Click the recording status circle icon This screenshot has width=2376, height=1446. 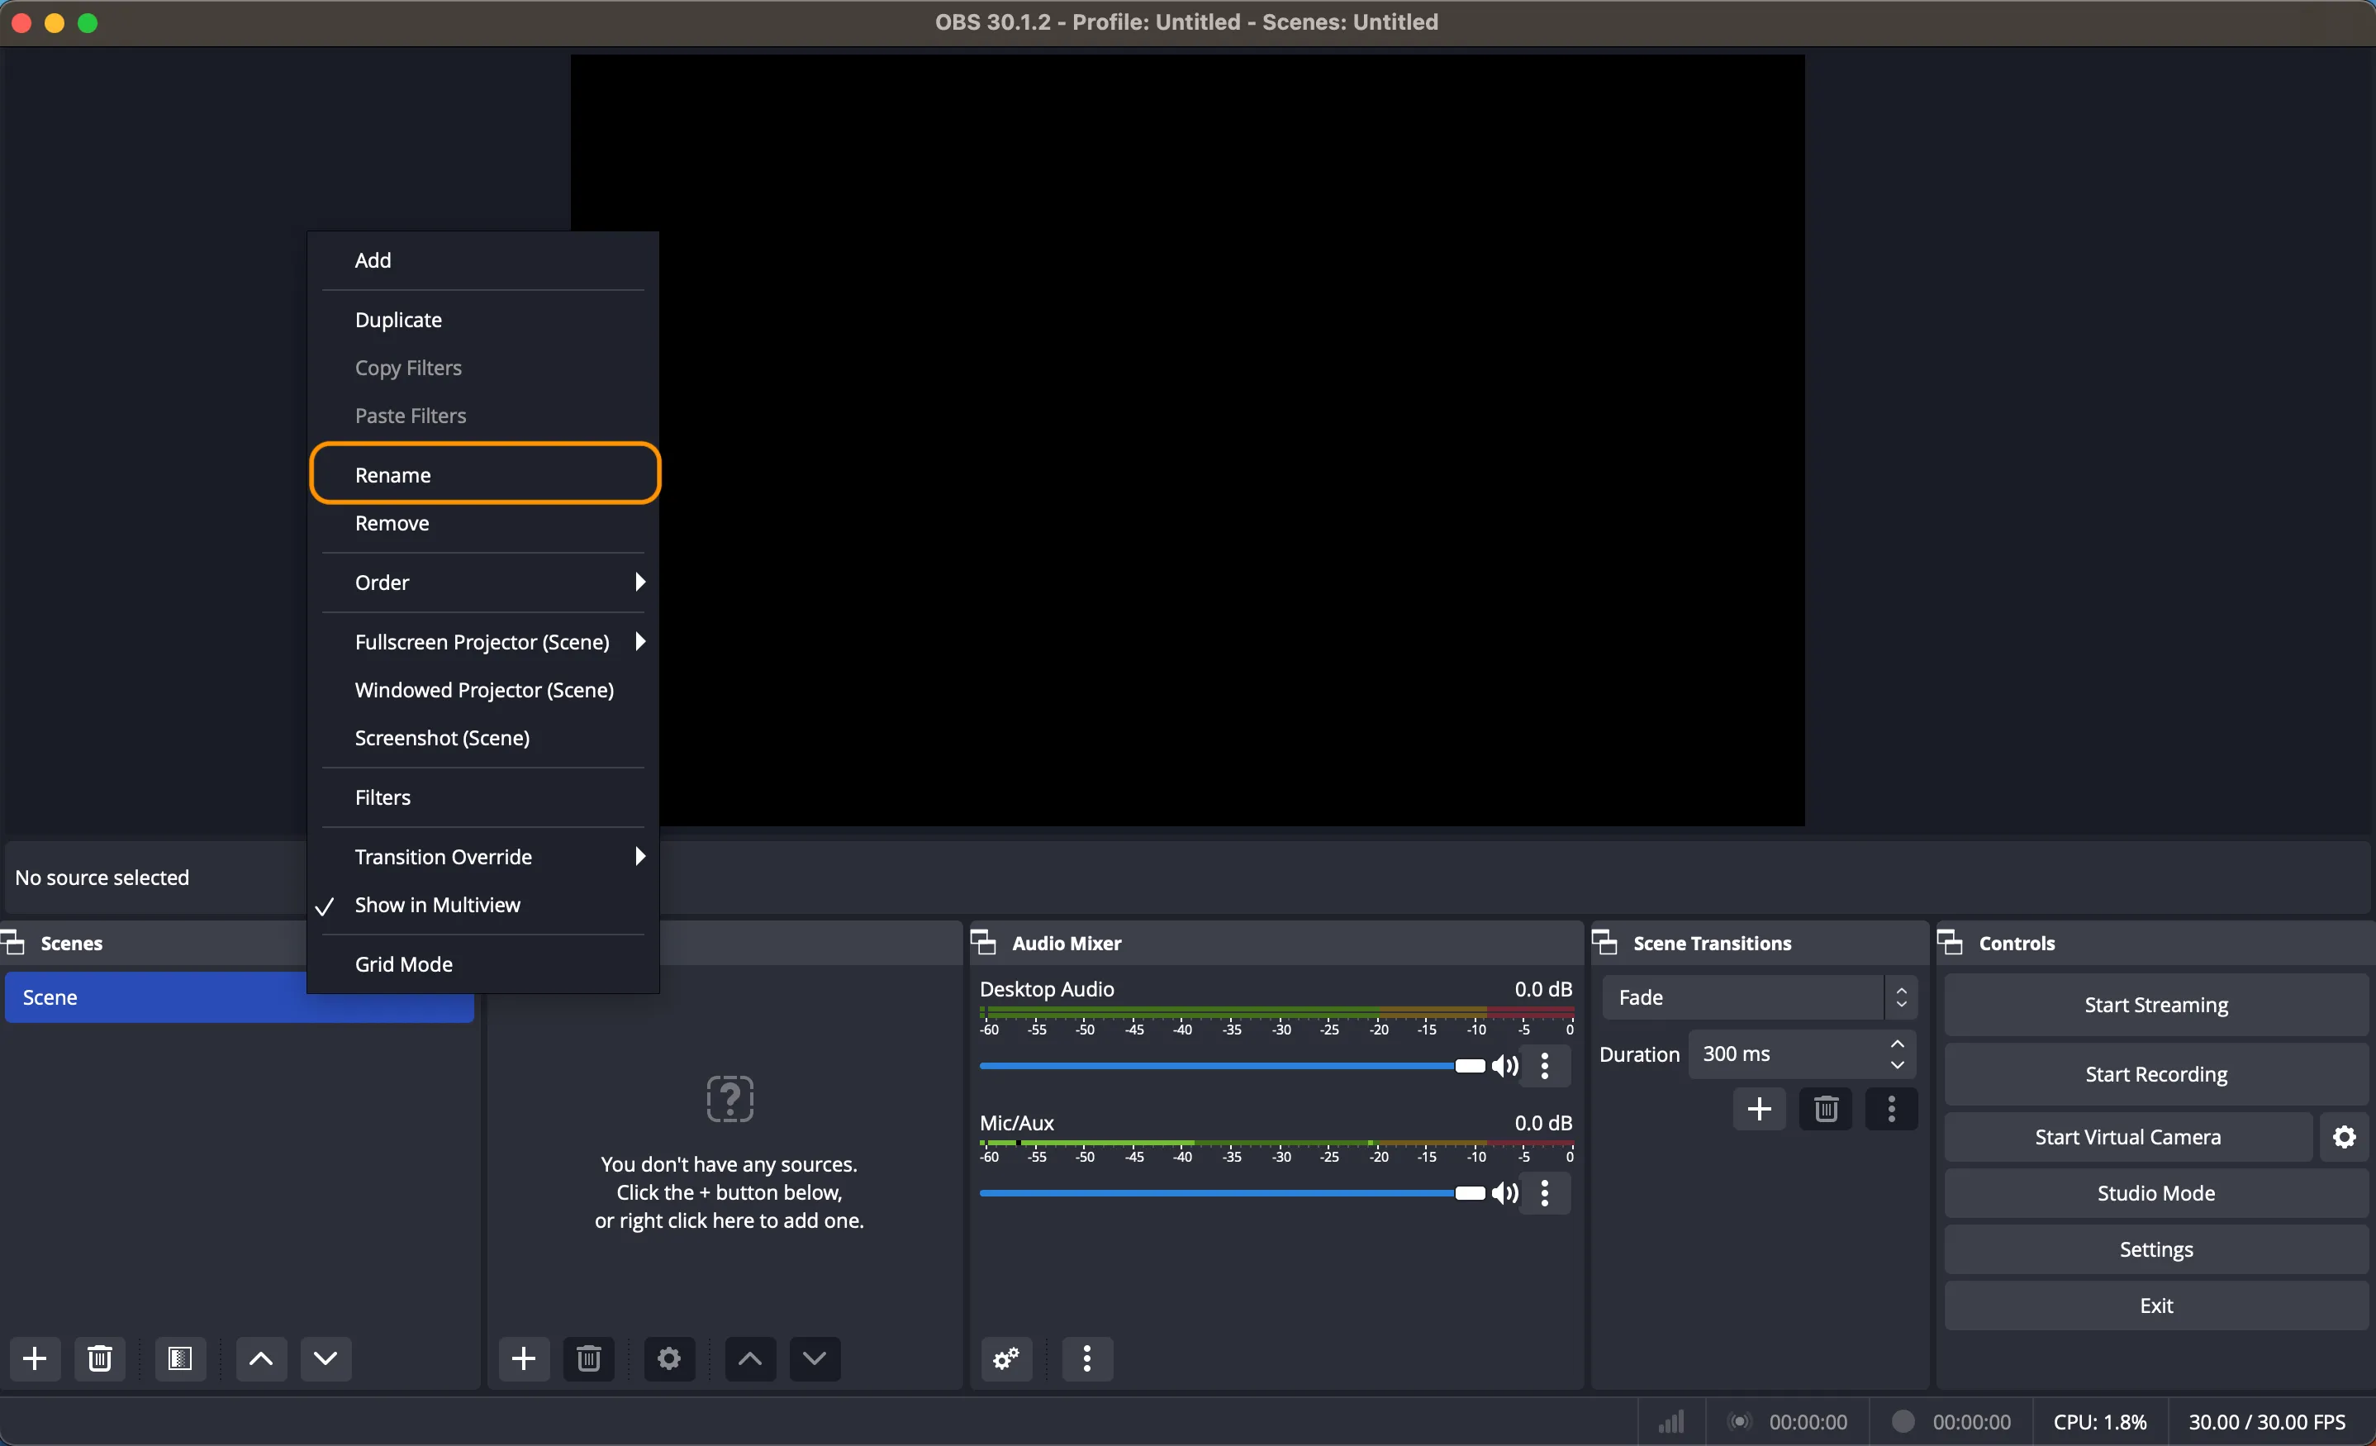(x=1903, y=1421)
